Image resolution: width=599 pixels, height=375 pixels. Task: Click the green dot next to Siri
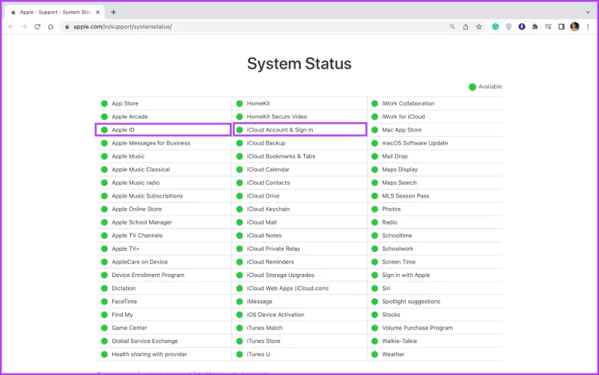point(375,288)
